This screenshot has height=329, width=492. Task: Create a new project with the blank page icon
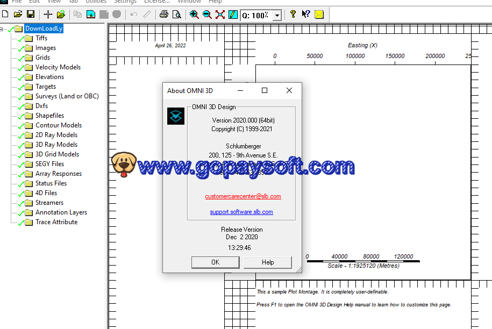(5, 14)
